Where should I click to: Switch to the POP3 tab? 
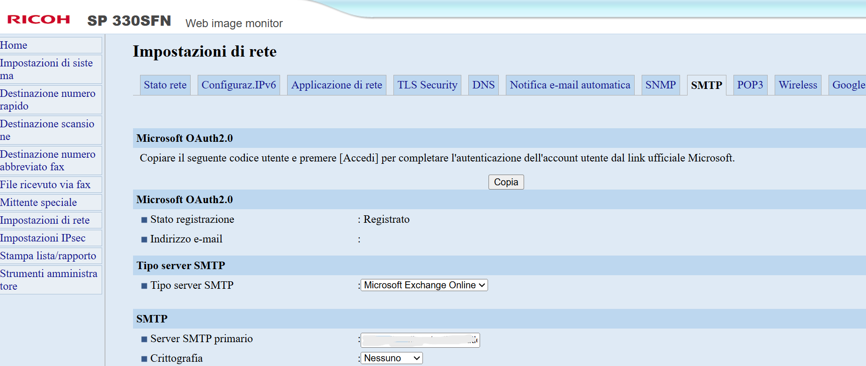coord(750,85)
